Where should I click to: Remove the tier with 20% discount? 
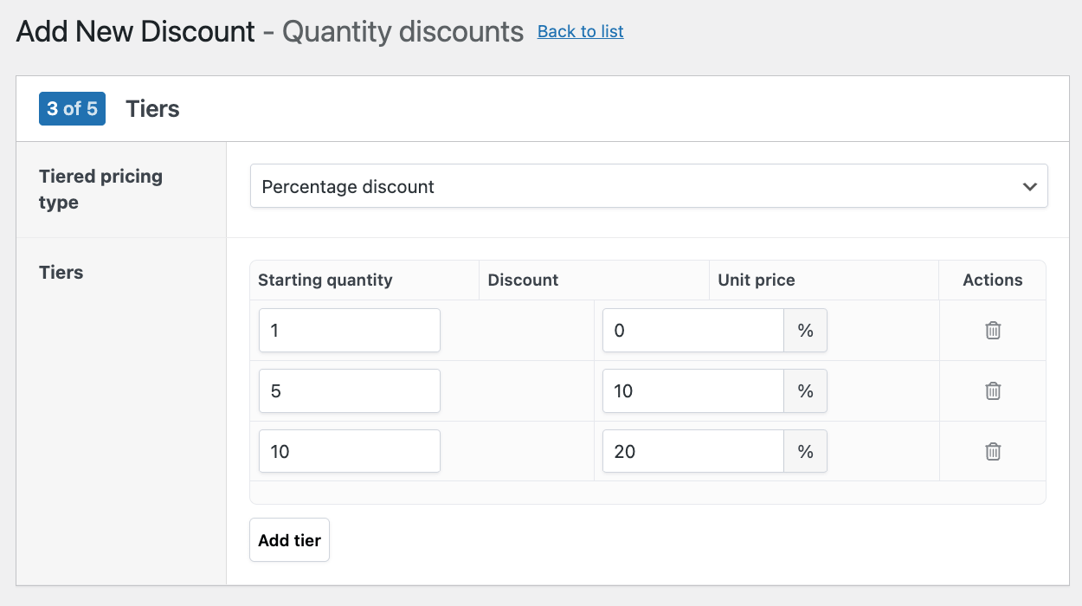[993, 452]
